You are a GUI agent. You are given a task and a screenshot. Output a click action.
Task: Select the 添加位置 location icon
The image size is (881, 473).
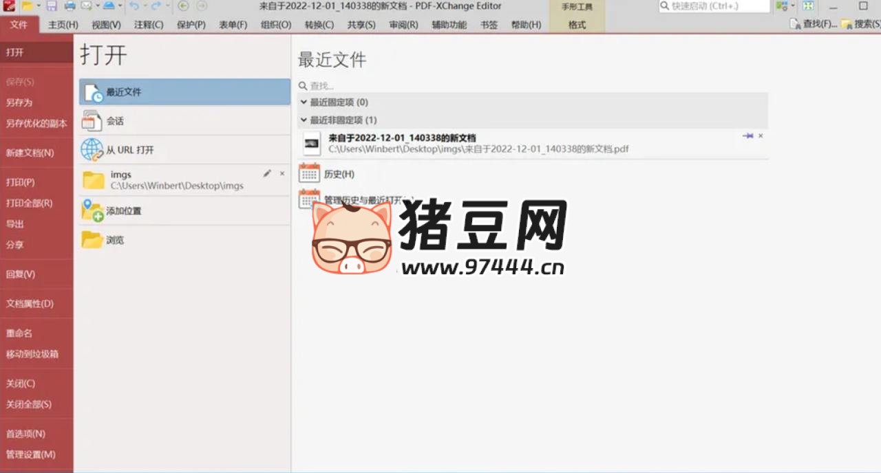(x=92, y=211)
